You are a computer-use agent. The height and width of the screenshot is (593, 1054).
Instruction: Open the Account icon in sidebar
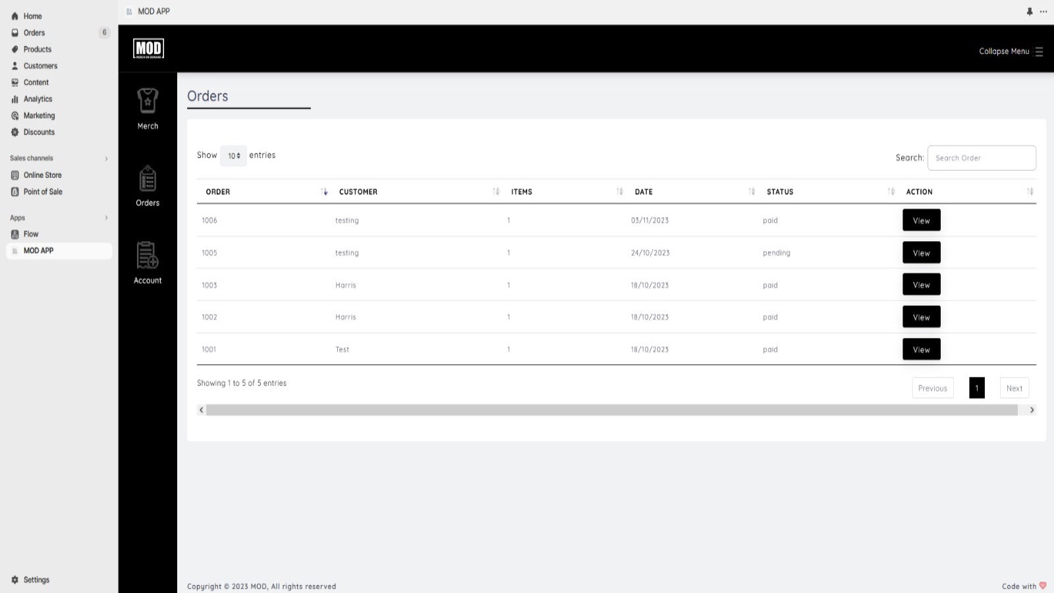tap(148, 256)
